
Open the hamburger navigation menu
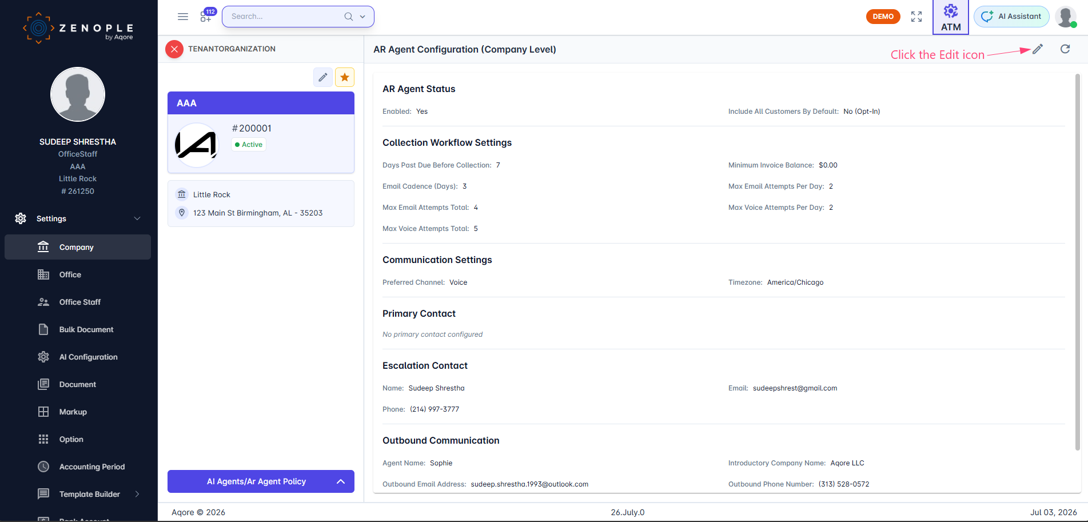tap(183, 17)
